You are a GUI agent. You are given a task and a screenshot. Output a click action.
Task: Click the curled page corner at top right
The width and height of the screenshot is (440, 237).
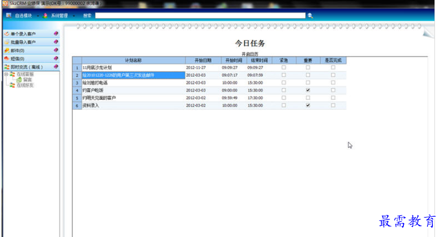(x=428, y=33)
